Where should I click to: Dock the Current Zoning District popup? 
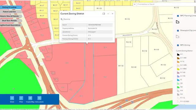point(104,14)
